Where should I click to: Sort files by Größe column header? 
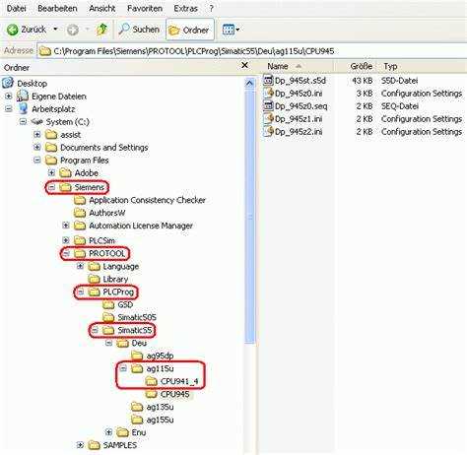point(361,66)
